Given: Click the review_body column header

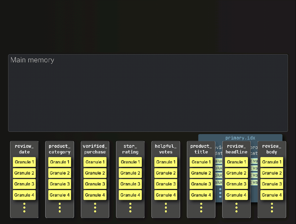Looking at the screenshot, I should 272,149.
